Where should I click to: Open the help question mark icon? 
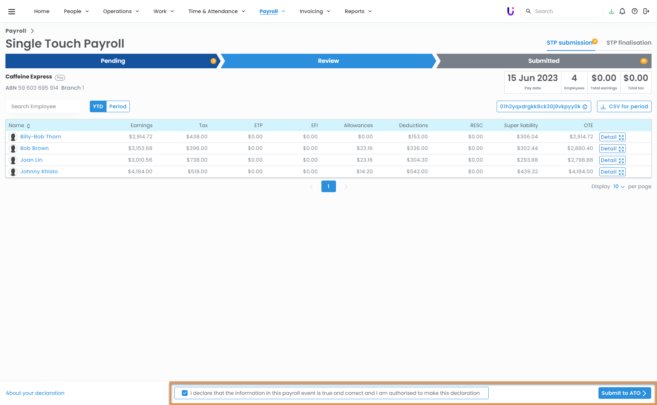[x=634, y=11]
